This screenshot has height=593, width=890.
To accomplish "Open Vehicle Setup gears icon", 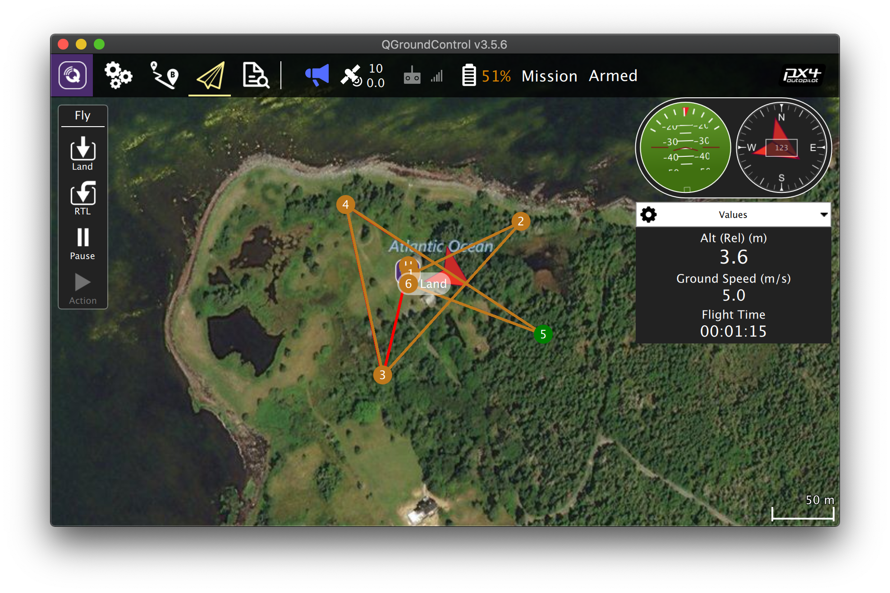I will [118, 75].
